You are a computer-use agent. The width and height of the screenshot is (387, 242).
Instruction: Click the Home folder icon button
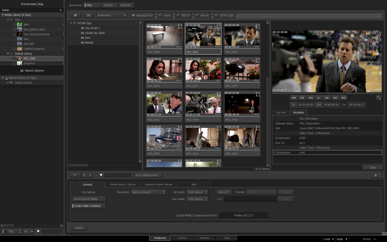pos(75,15)
